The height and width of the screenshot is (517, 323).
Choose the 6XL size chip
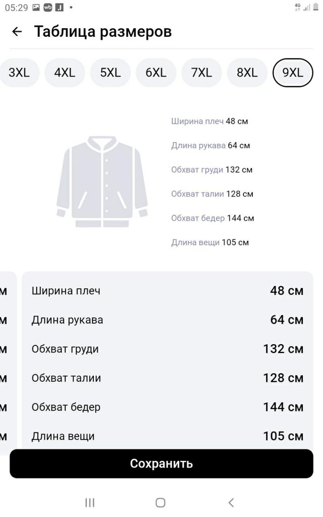tap(156, 73)
